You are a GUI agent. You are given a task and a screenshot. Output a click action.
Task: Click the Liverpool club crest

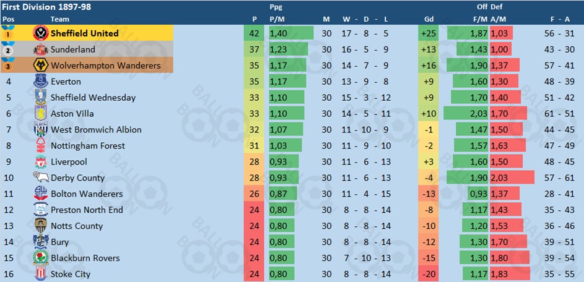click(x=41, y=162)
